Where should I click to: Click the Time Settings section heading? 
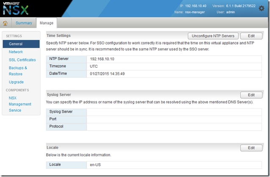tap(58, 36)
